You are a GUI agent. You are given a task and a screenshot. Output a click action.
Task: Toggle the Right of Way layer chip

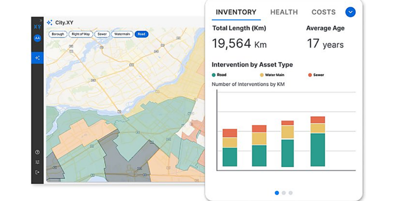coord(81,34)
